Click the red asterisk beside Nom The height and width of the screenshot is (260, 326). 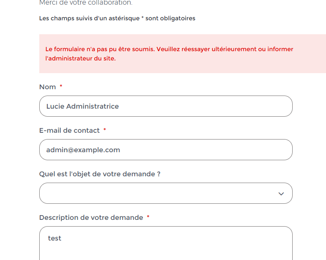pyautogui.click(x=61, y=86)
